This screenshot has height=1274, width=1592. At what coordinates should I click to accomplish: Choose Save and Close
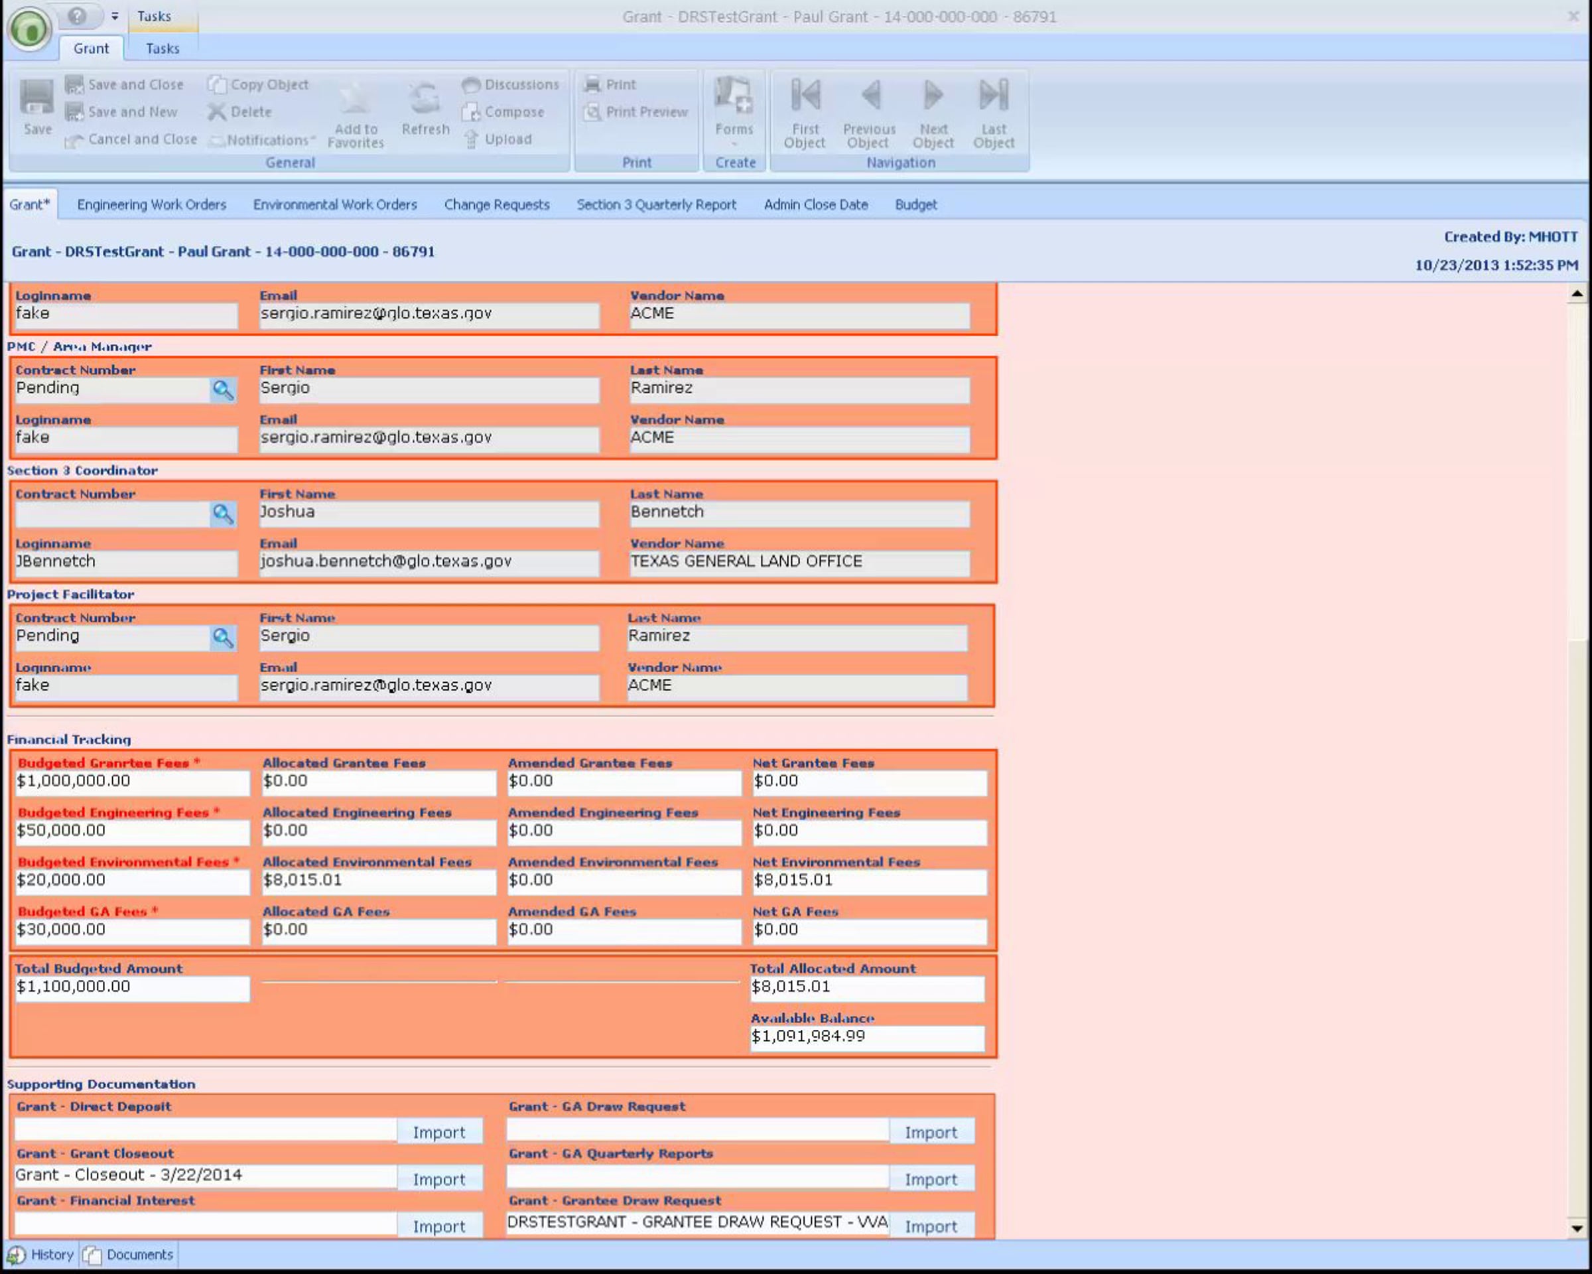[x=125, y=85]
